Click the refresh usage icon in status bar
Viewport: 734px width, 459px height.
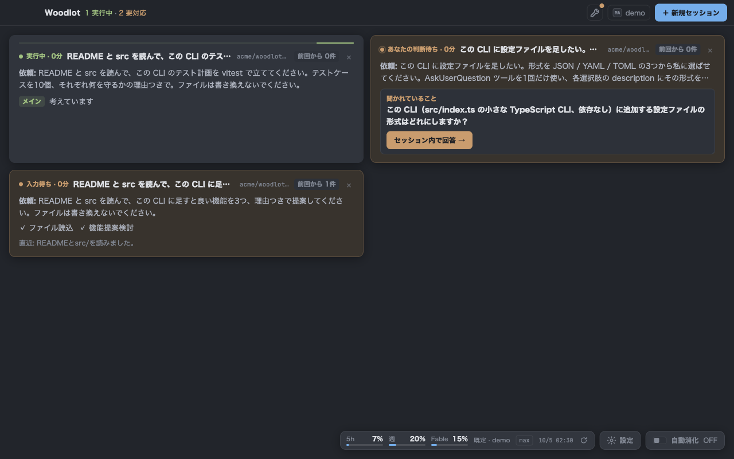pos(584,441)
